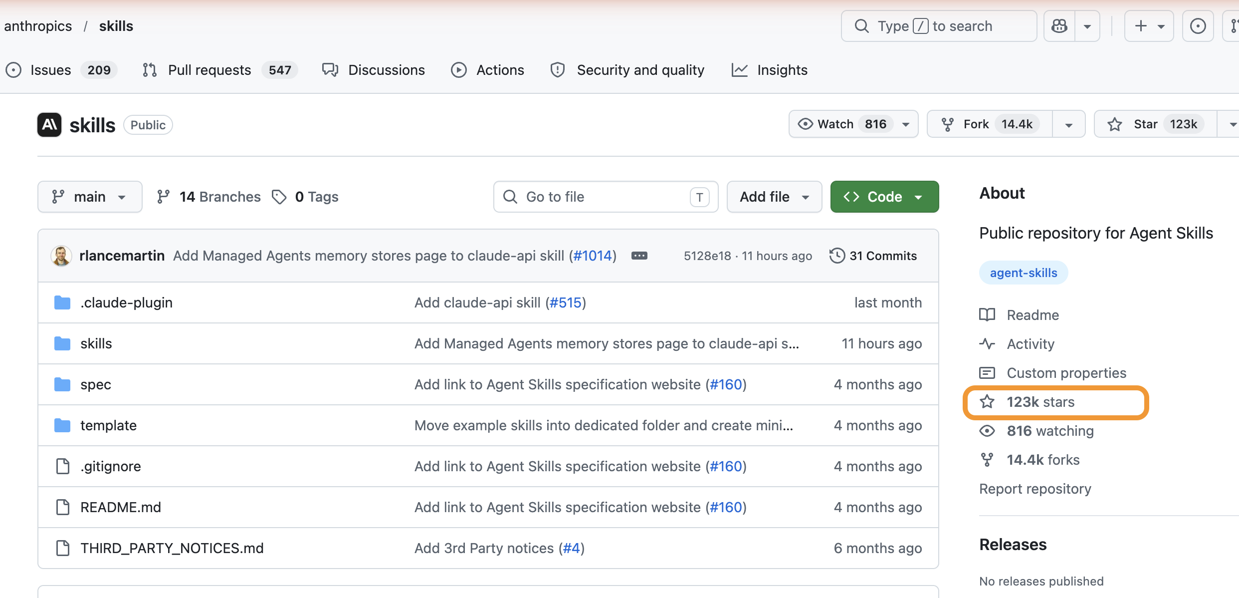Open the README.md file
This screenshot has height=598, width=1239.
coord(121,507)
